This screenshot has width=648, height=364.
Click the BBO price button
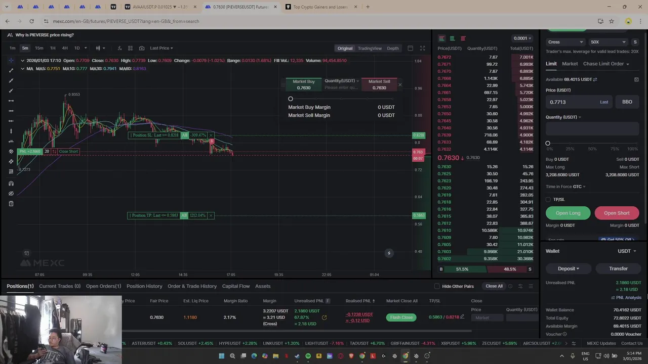pyautogui.click(x=627, y=102)
